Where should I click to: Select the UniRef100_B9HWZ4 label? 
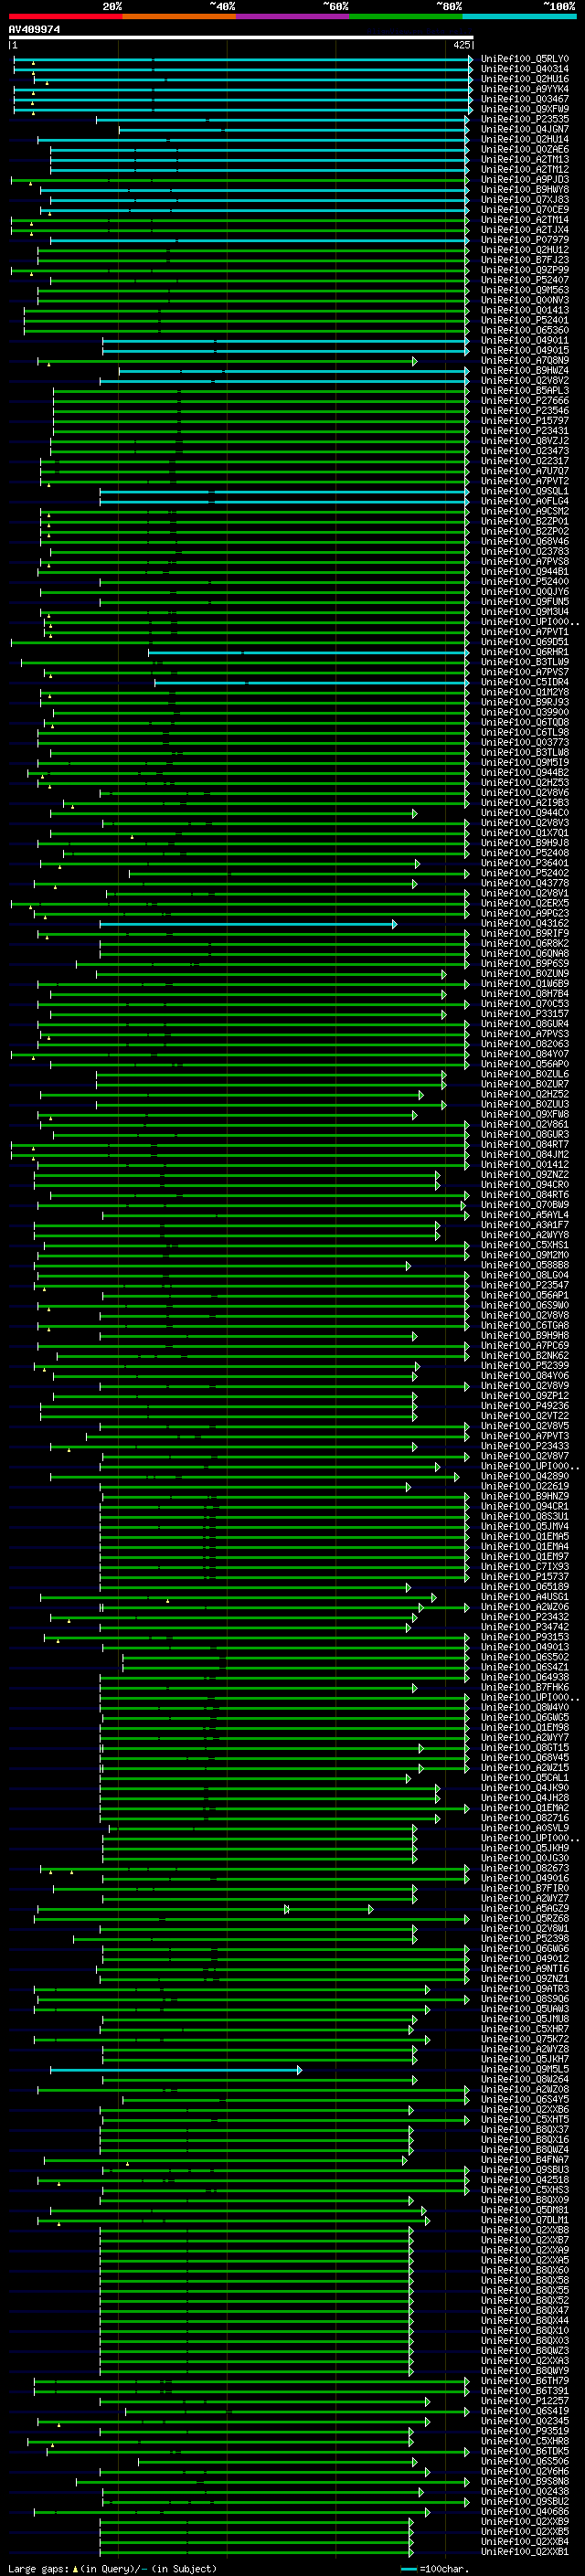pos(525,371)
